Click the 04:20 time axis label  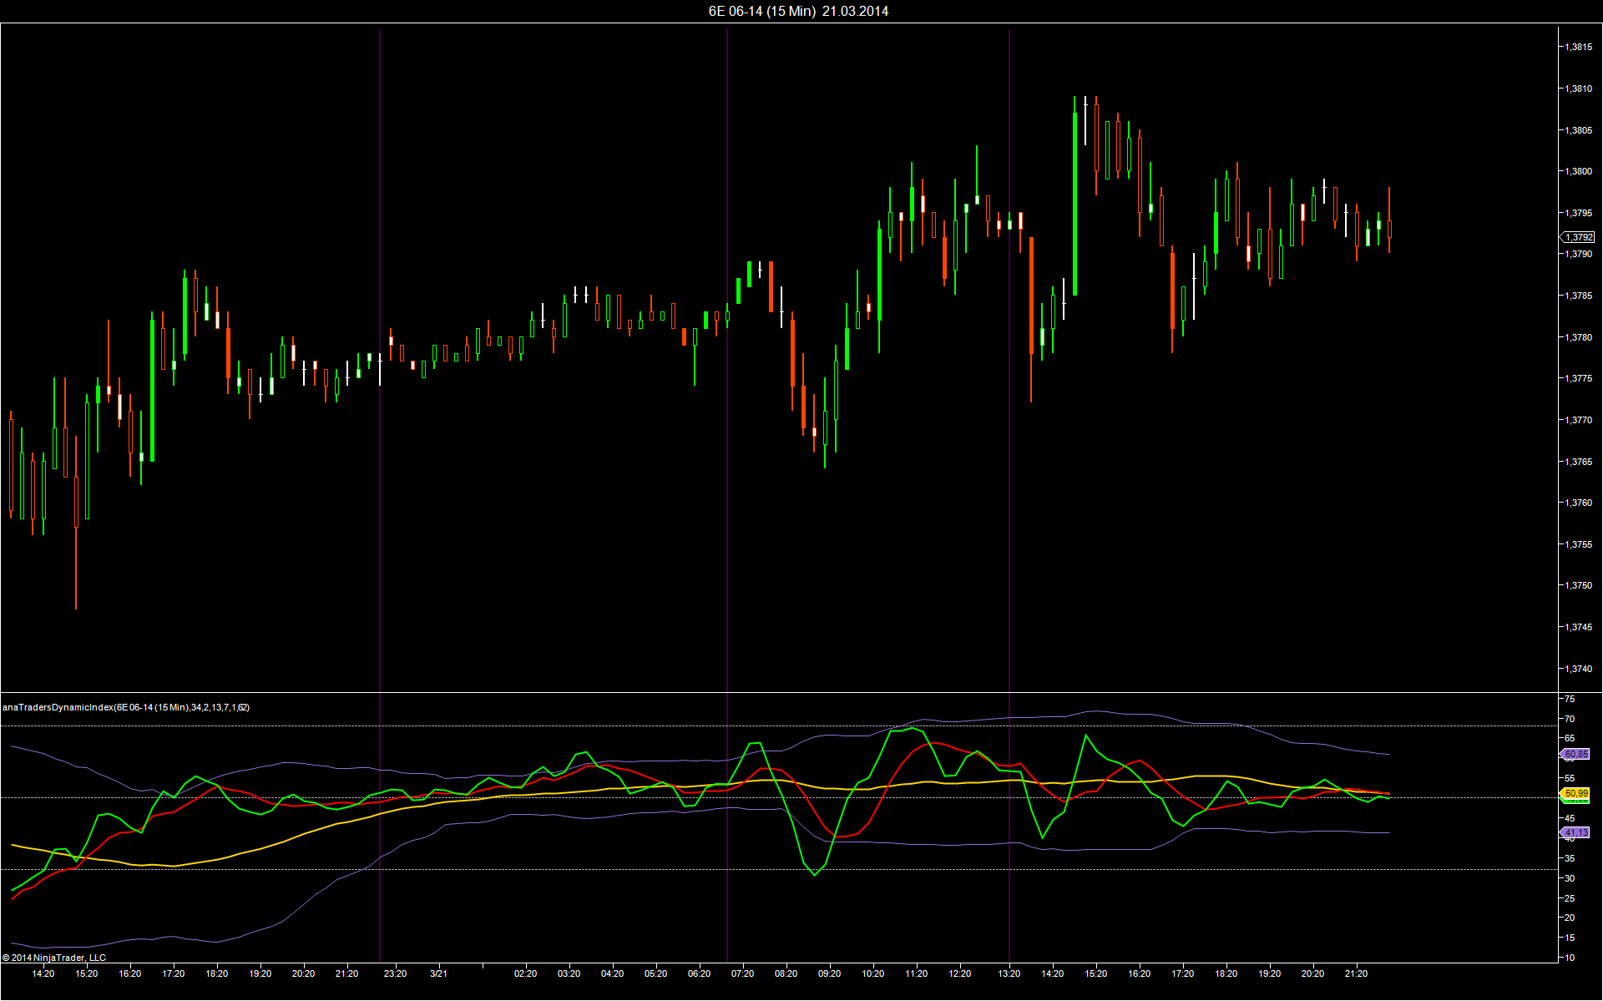point(612,973)
